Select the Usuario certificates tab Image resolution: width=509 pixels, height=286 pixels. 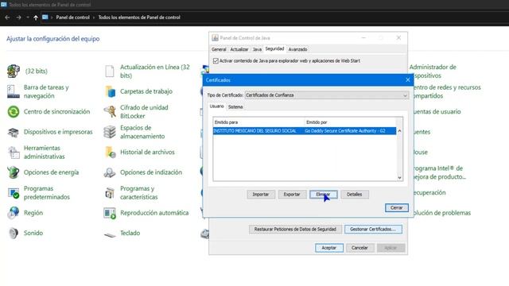point(216,106)
